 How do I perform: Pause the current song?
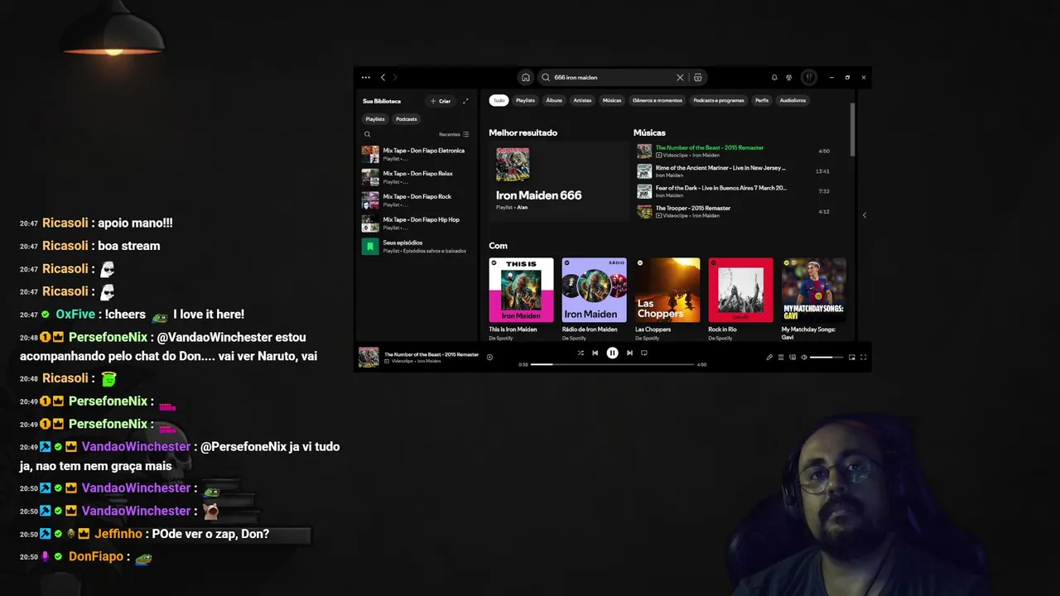[x=612, y=353]
